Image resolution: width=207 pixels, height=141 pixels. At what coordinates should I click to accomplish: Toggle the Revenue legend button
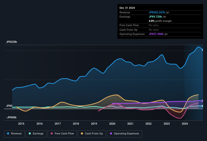14,134
